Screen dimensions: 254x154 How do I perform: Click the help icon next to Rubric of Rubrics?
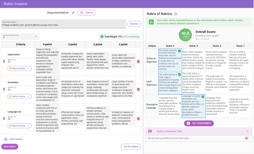(x=176, y=14)
